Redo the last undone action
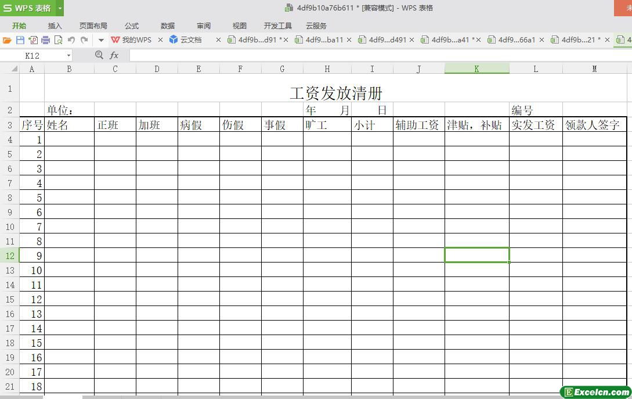Image resolution: width=632 pixels, height=399 pixels. pyautogui.click(x=84, y=40)
